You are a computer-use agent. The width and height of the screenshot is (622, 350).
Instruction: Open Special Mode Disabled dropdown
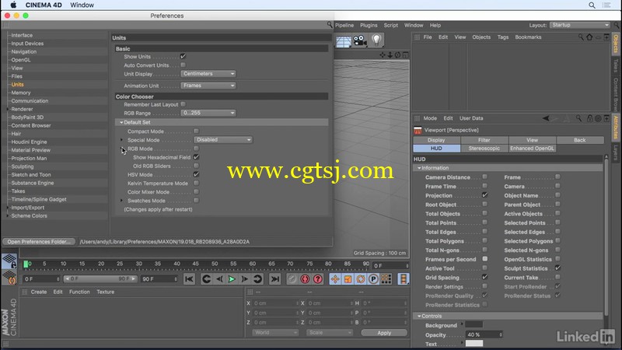click(x=223, y=140)
